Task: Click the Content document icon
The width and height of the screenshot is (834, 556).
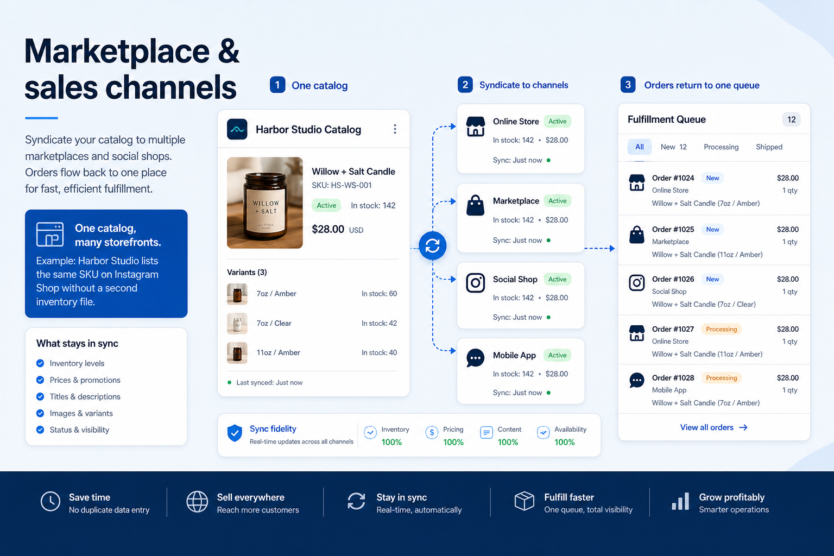Action: [486, 432]
